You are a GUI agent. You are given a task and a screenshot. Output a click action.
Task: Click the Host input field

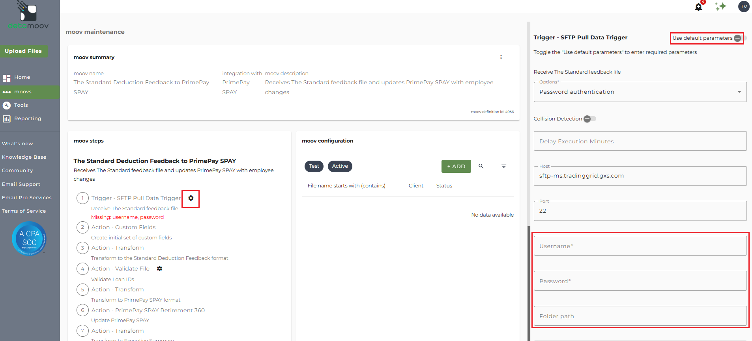pos(640,176)
